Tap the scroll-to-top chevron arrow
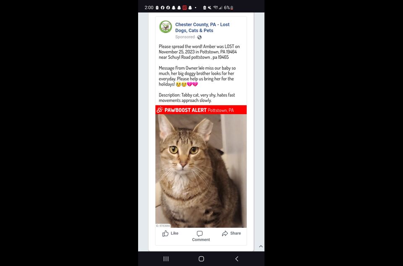 click(261, 246)
